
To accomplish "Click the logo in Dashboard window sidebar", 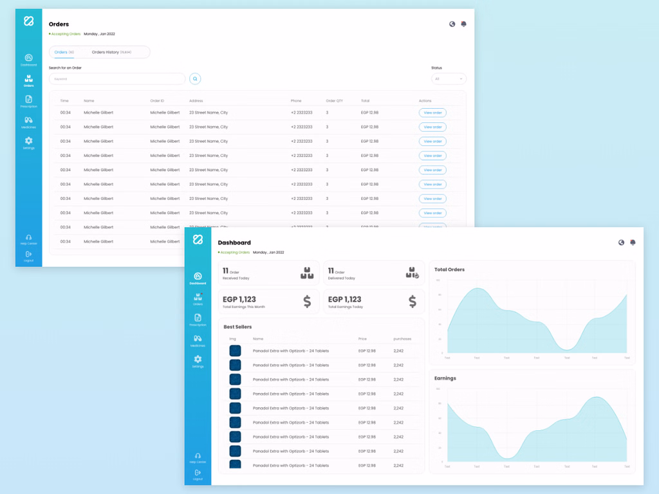I will pyautogui.click(x=198, y=240).
